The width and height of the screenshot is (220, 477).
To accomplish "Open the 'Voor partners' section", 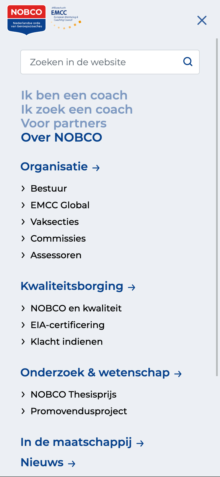I will [64, 123].
